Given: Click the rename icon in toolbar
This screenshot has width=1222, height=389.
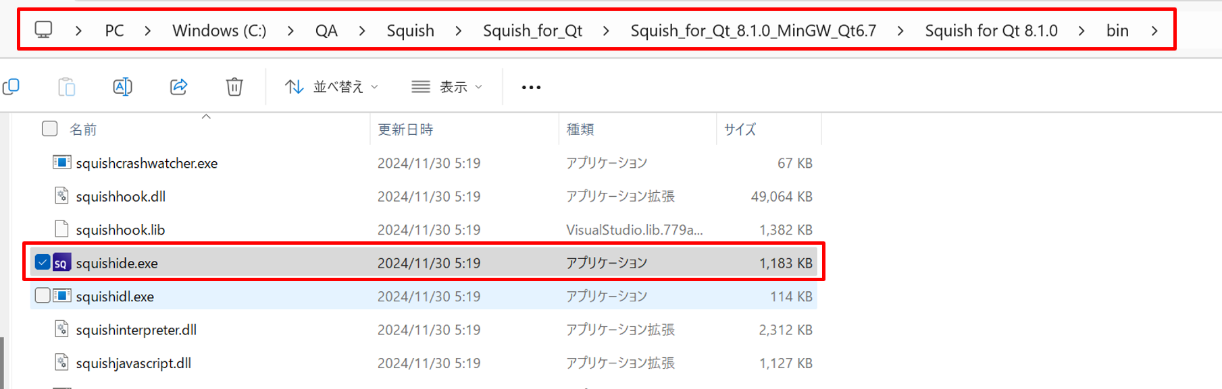Looking at the screenshot, I should (122, 87).
